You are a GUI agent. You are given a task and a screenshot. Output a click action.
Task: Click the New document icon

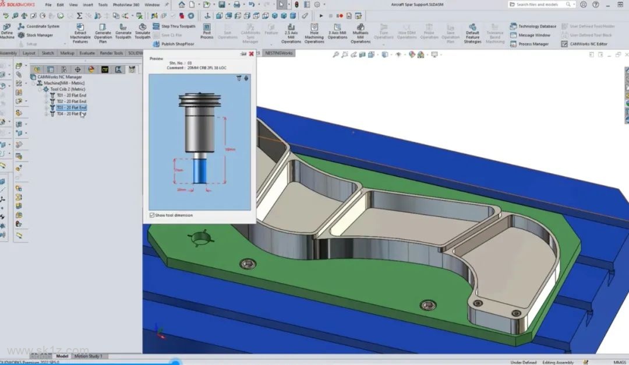pyautogui.click(x=192, y=5)
